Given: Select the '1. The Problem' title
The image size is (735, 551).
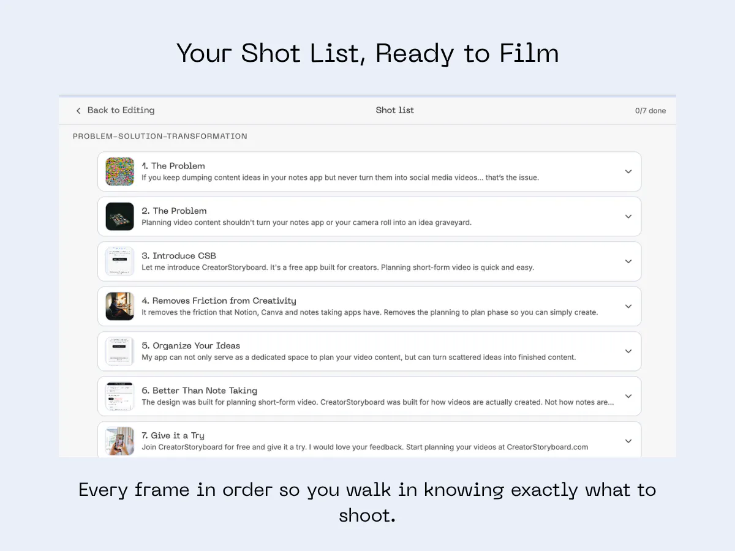Looking at the screenshot, I should click(x=173, y=166).
